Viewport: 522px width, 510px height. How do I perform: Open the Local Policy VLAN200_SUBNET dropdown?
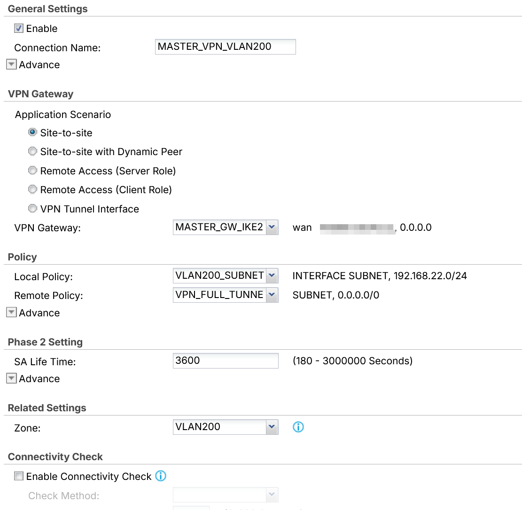click(226, 275)
